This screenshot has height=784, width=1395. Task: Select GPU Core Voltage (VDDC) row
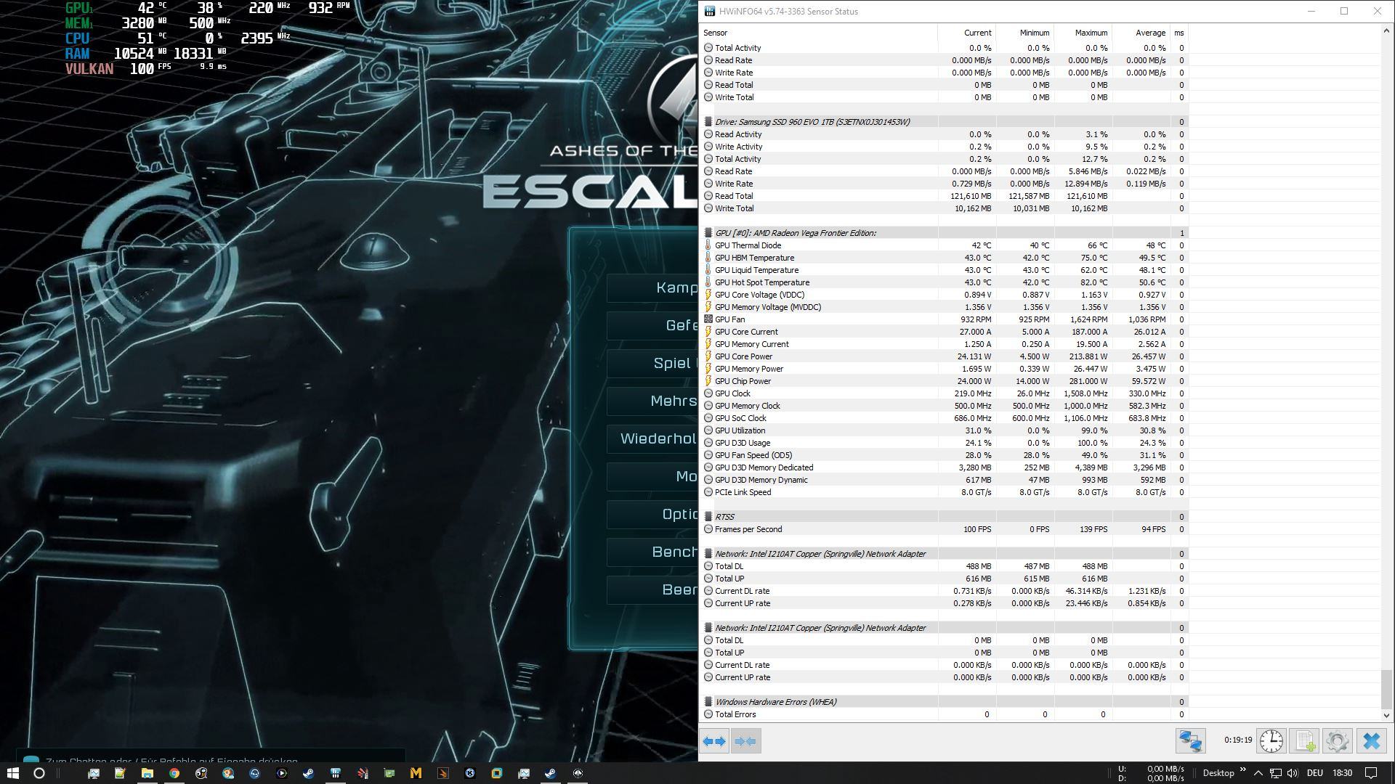[x=945, y=295]
